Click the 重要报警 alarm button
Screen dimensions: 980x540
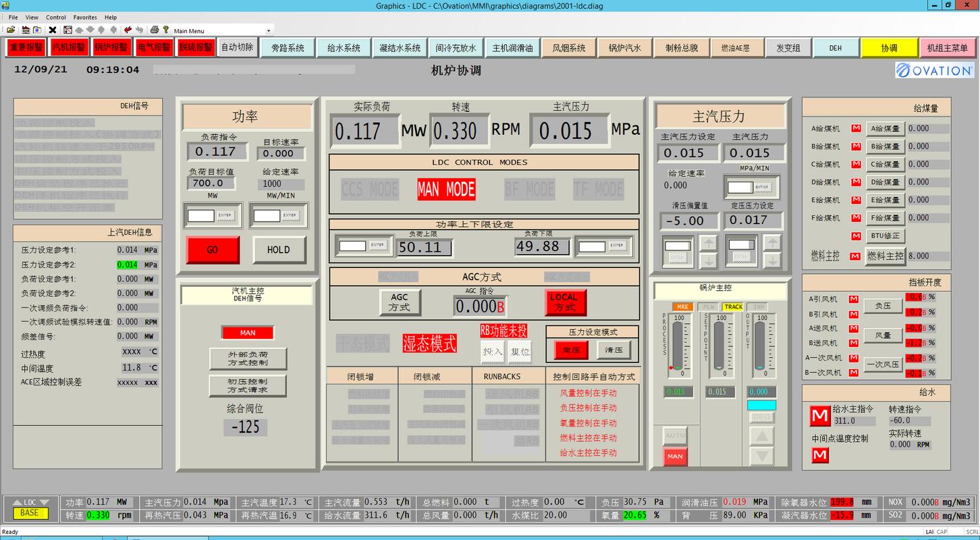[26, 47]
